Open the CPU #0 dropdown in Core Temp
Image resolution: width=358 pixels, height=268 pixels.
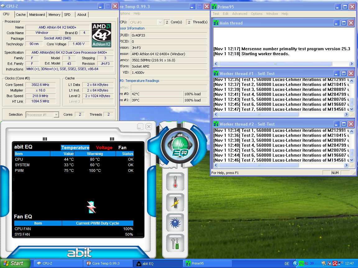(x=146, y=22)
